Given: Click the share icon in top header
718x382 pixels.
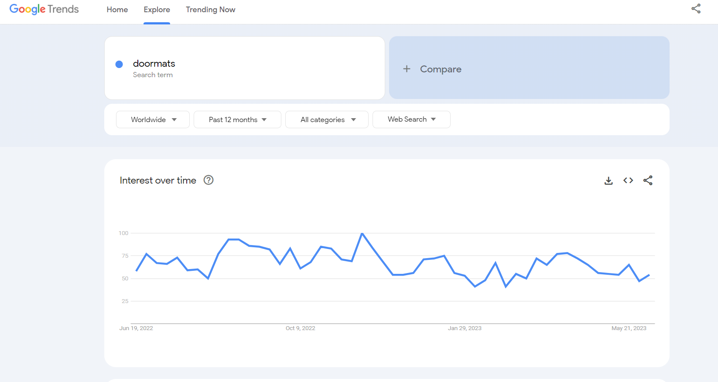Looking at the screenshot, I should pyautogui.click(x=696, y=9).
